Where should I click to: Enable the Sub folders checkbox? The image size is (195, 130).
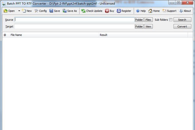click(171, 19)
